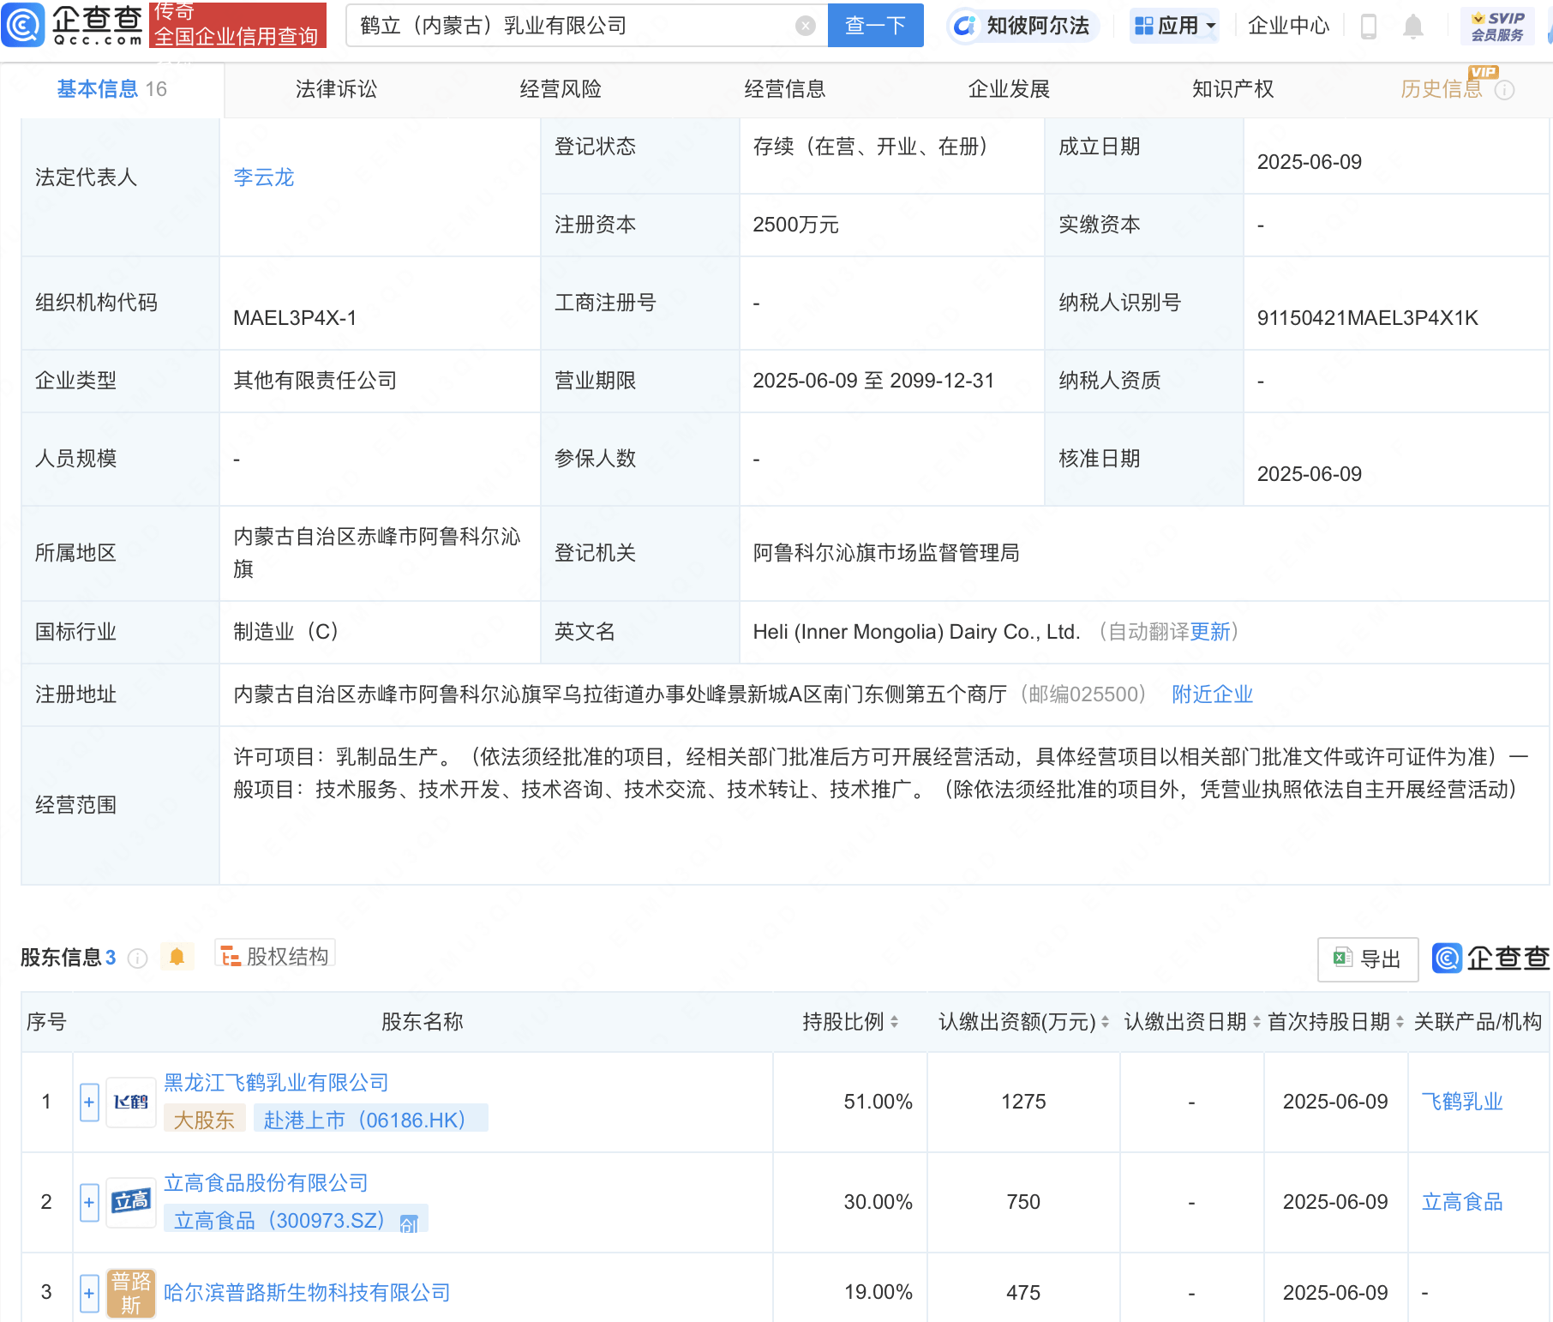This screenshot has width=1553, height=1322.
Task: Click info icon next to 股东信息
Action: (x=137, y=958)
